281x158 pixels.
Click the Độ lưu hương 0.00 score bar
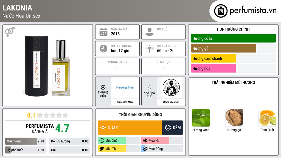point(70,141)
